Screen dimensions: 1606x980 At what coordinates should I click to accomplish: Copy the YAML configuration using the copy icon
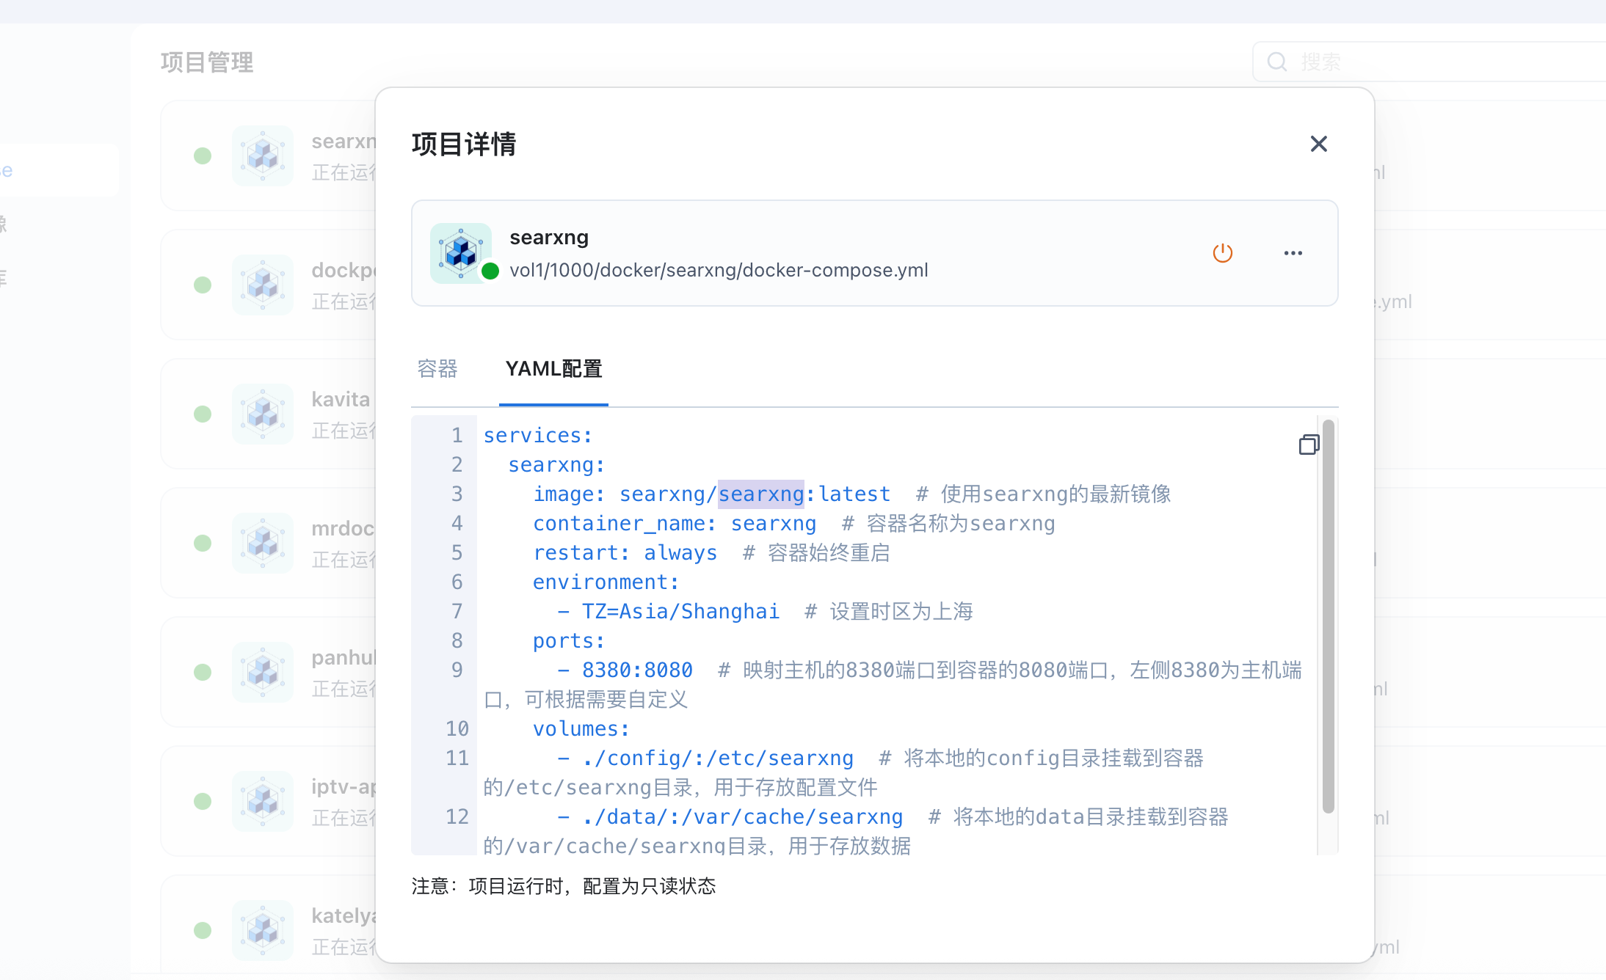click(1309, 445)
